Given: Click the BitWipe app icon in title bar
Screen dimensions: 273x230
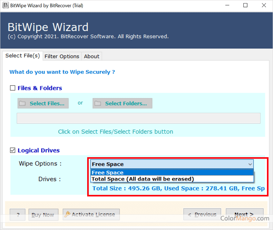Looking at the screenshot, I should point(5,5).
